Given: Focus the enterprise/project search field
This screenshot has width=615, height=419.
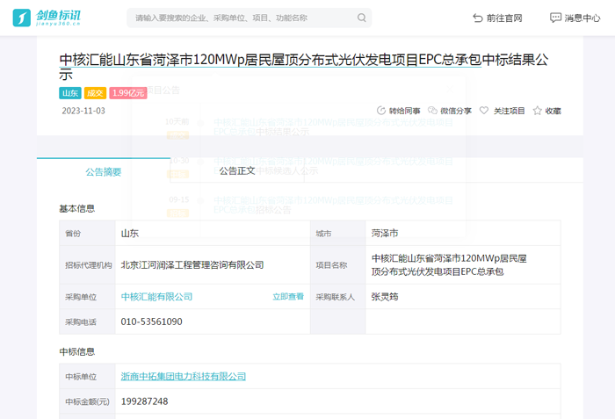Looking at the screenshot, I should (x=249, y=18).
